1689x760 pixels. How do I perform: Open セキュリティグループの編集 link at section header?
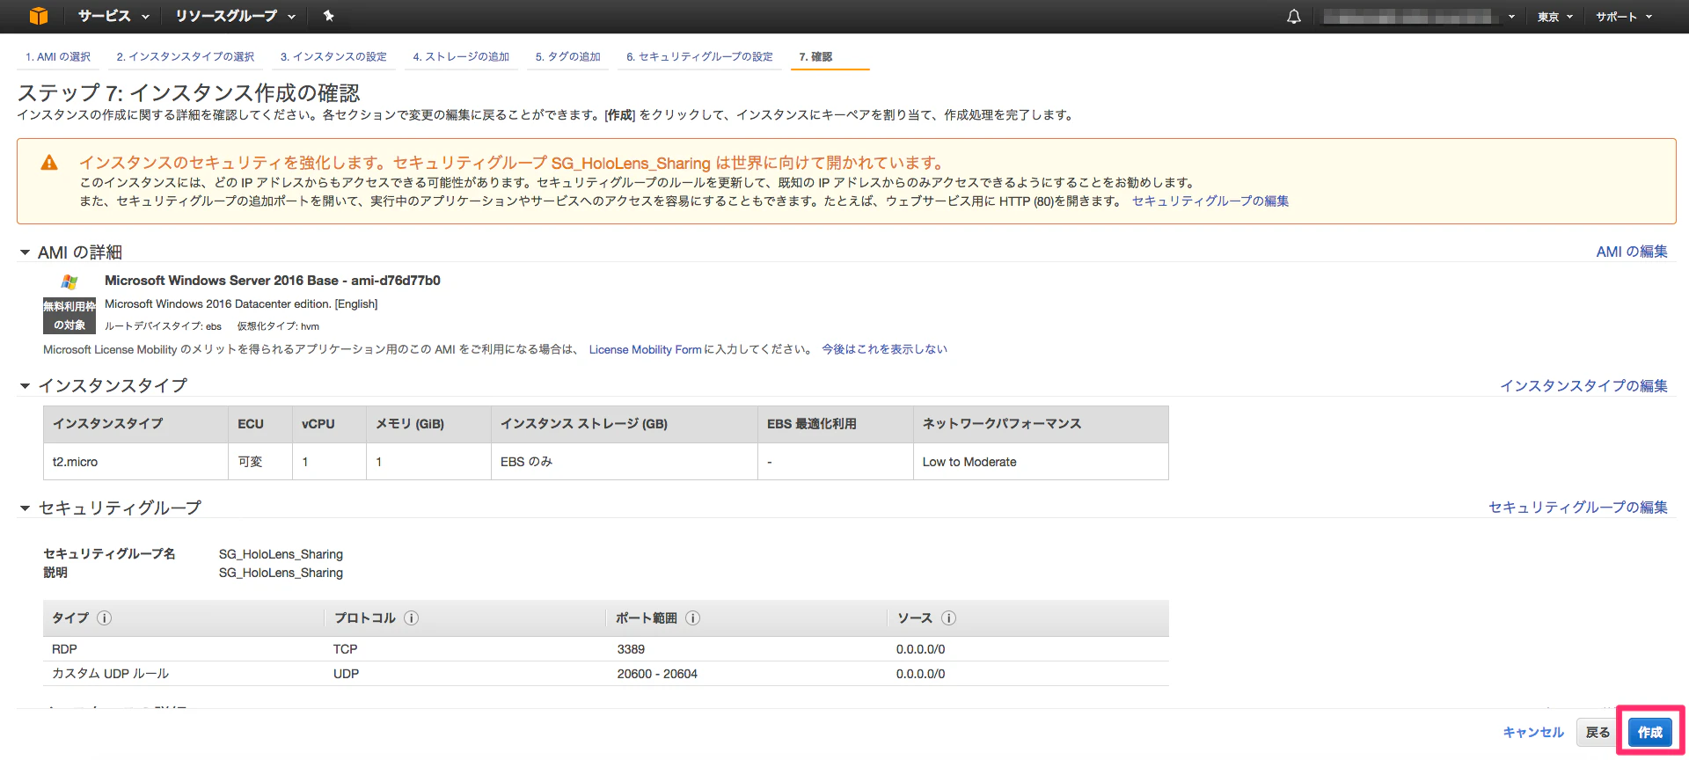(1578, 507)
